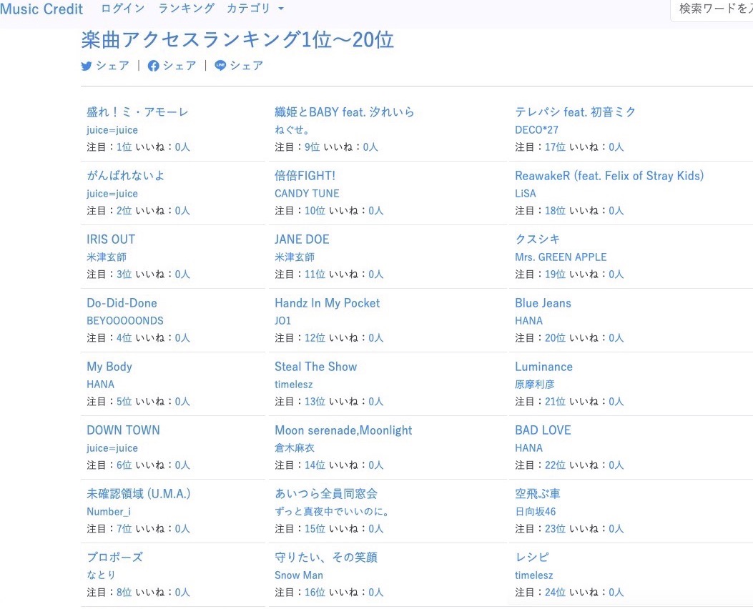Screen dimensions: 753x609
Task: Open Handz In My Pocket song page
Action: 327,303
